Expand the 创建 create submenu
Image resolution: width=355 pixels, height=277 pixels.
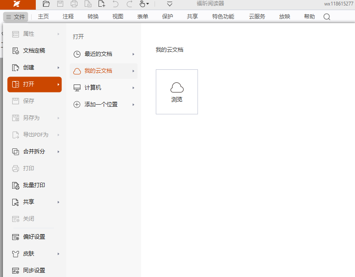[35, 67]
